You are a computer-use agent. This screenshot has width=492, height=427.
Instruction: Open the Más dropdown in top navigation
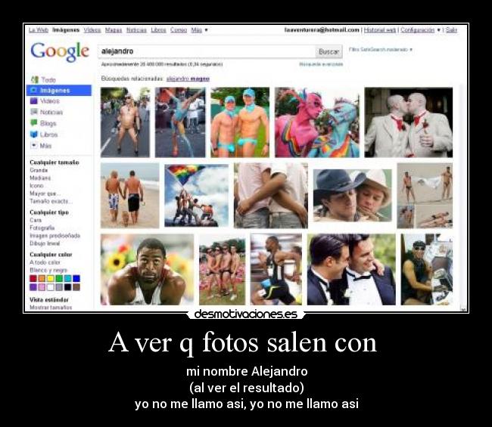point(199,30)
